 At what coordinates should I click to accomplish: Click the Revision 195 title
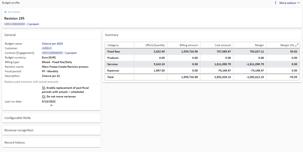tap(14, 19)
